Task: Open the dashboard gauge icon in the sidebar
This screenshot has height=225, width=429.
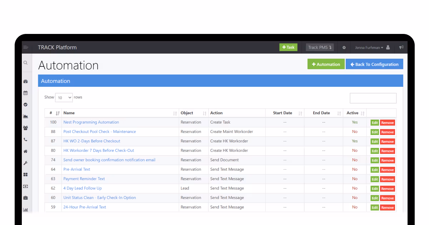Action: tap(25, 81)
